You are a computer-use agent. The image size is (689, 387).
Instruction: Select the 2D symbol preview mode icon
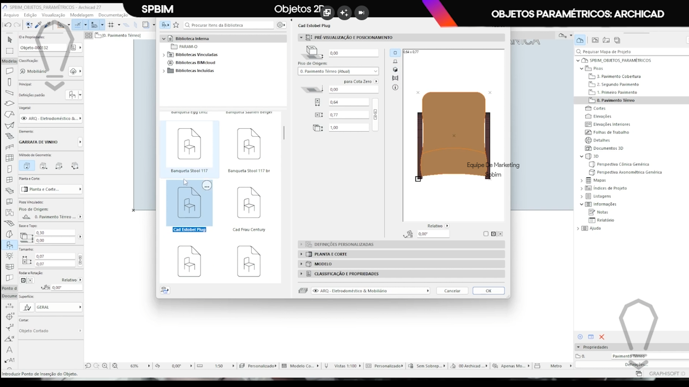pos(395,53)
